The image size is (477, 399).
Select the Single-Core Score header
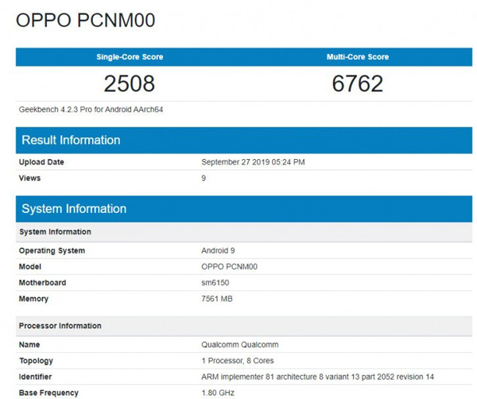click(x=129, y=57)
